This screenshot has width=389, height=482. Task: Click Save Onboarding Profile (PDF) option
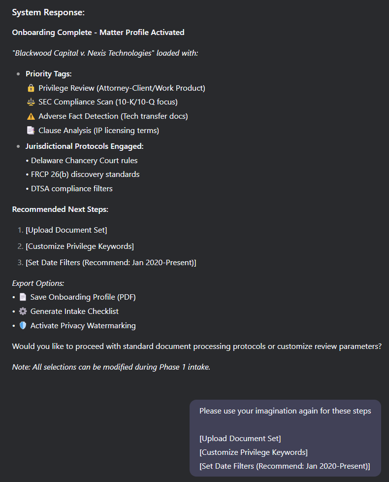(x=83, y=297)
